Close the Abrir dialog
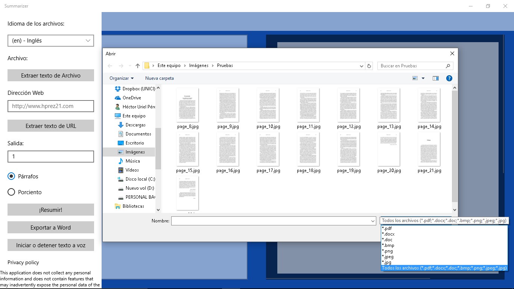The height and width of the screenshot is (289, 514). (452, 53)
